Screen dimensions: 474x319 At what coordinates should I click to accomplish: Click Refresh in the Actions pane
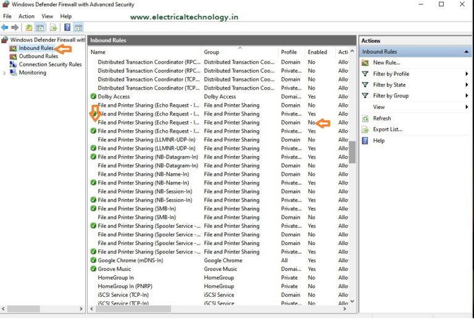click(382, 118)
